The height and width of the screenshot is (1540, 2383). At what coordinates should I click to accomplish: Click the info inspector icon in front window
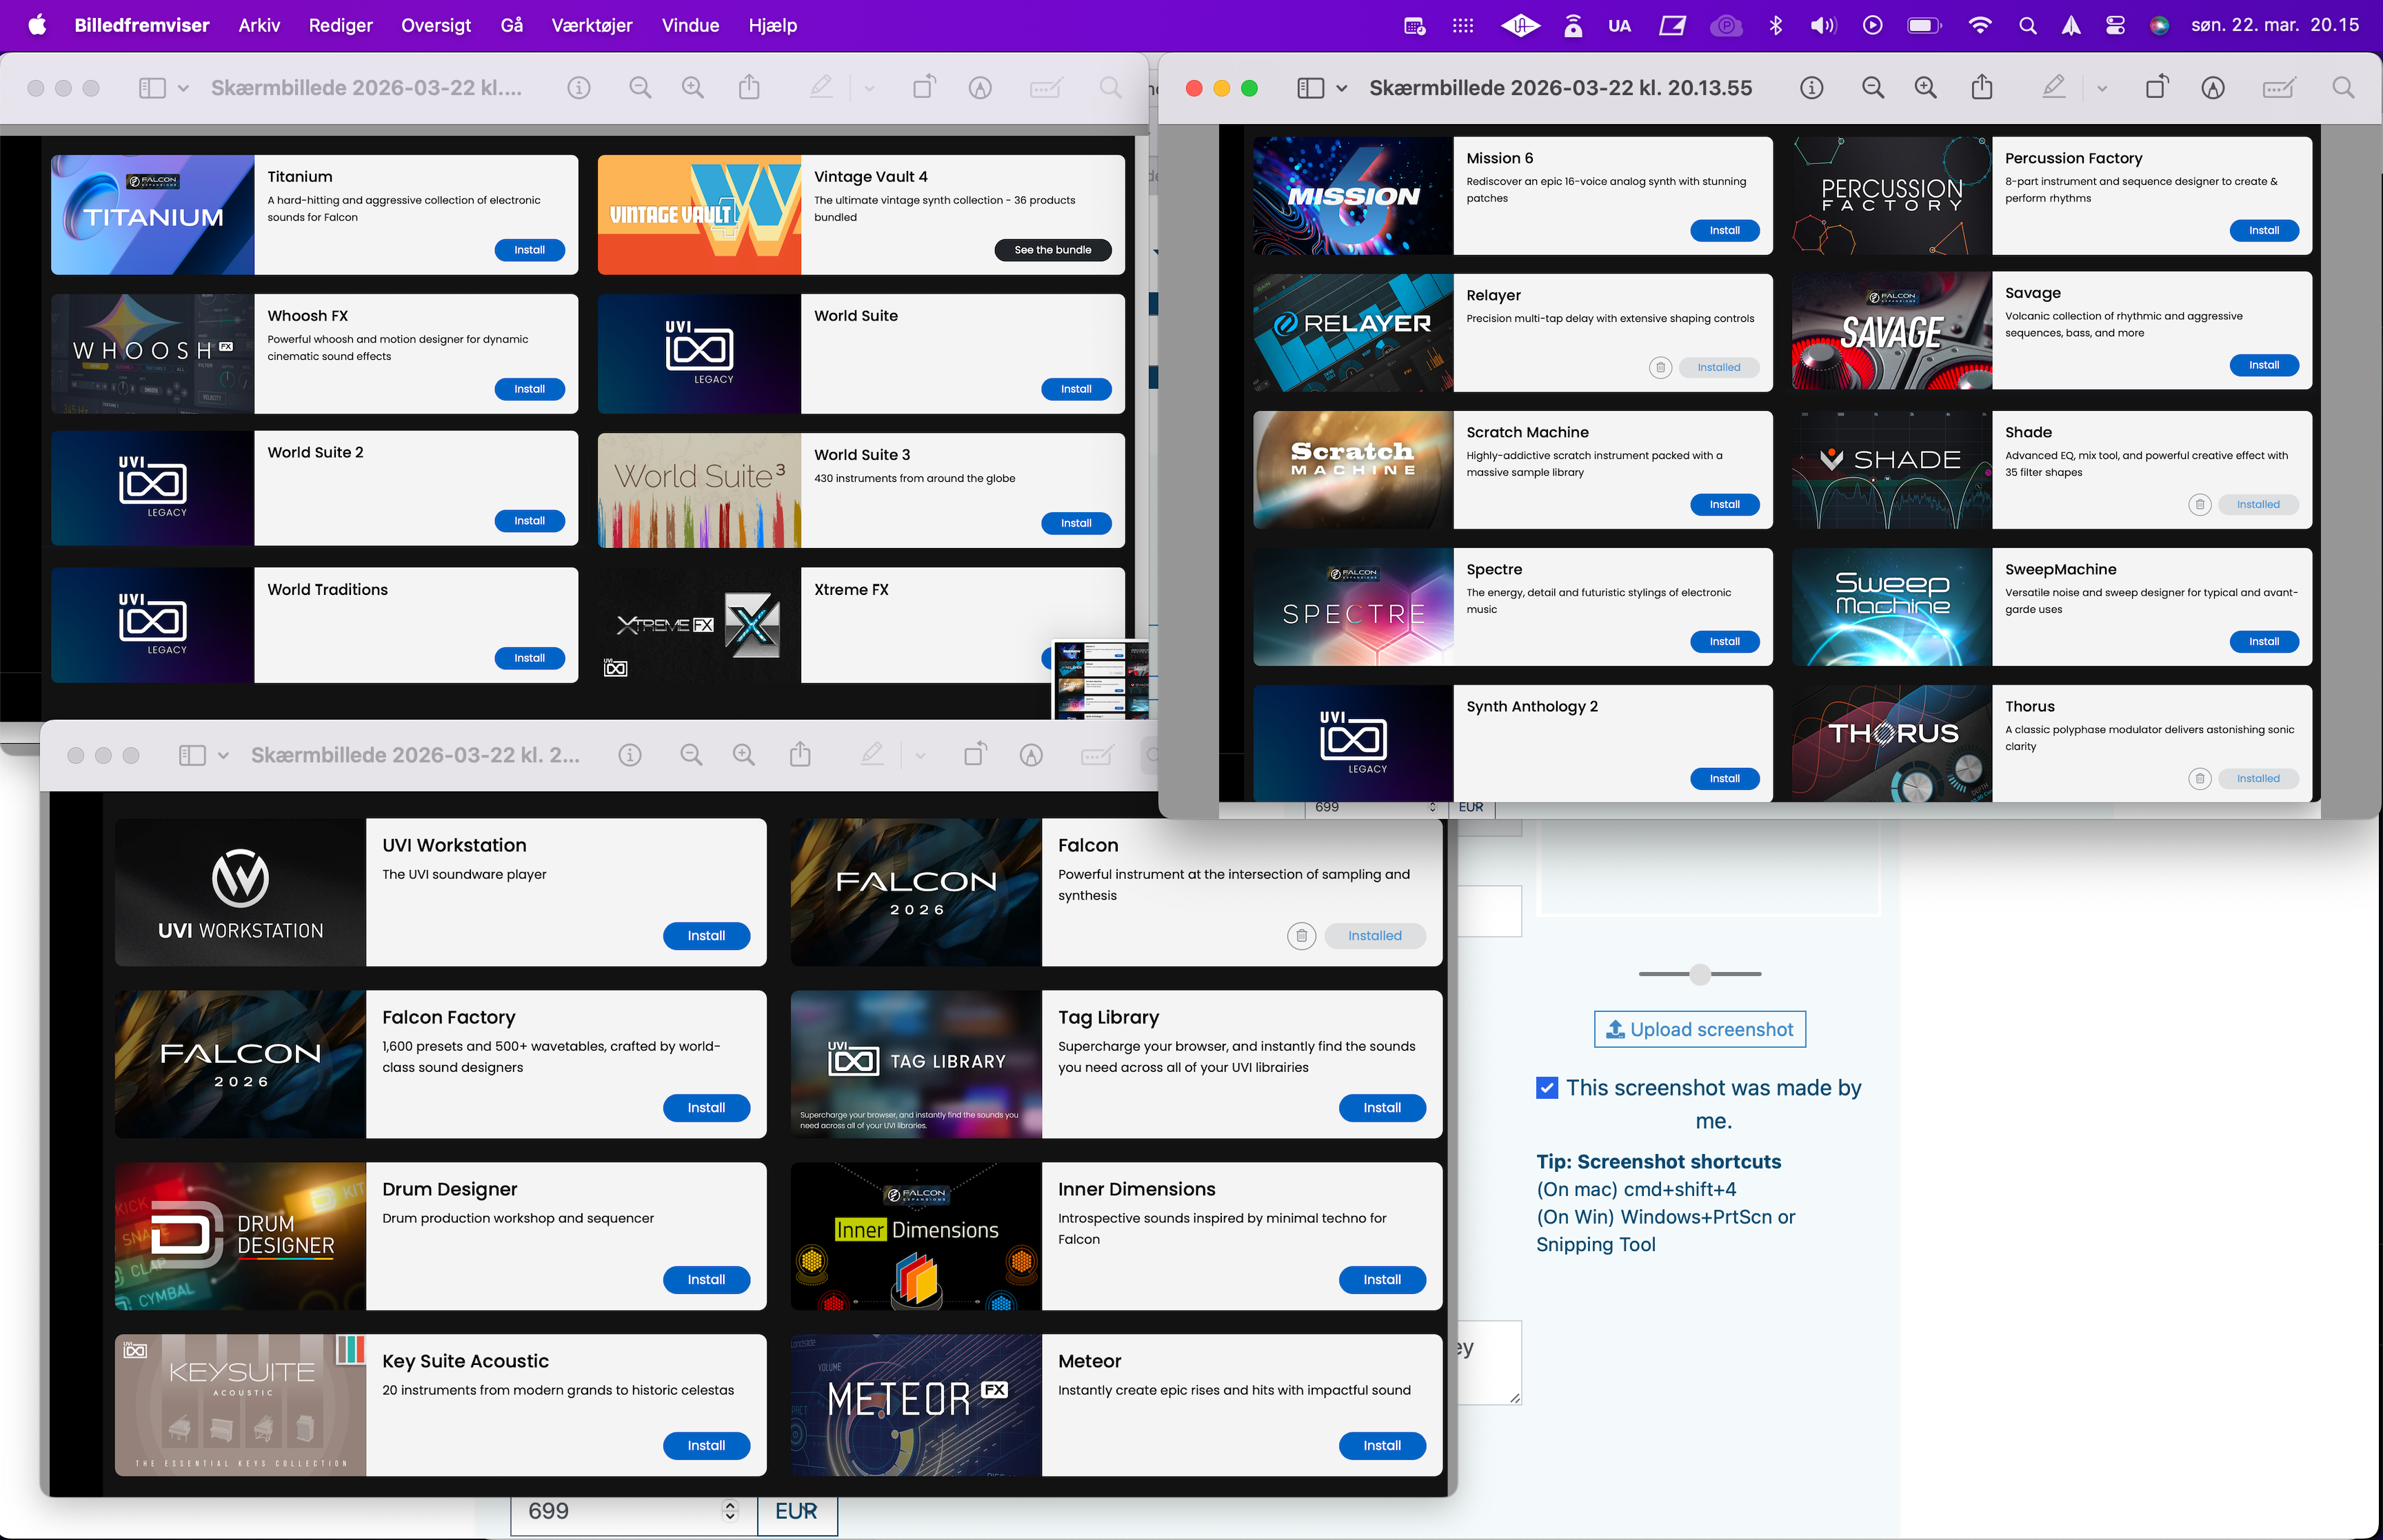[1811, 88]
